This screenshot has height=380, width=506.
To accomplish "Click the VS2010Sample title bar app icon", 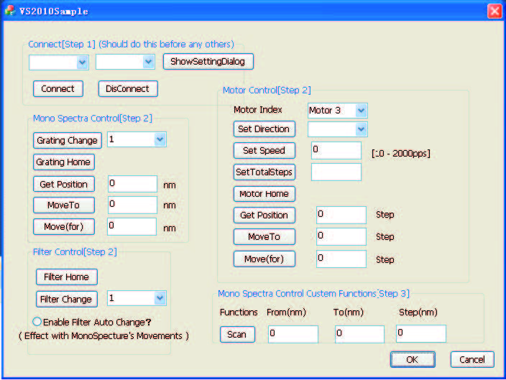I will point(9,11).
